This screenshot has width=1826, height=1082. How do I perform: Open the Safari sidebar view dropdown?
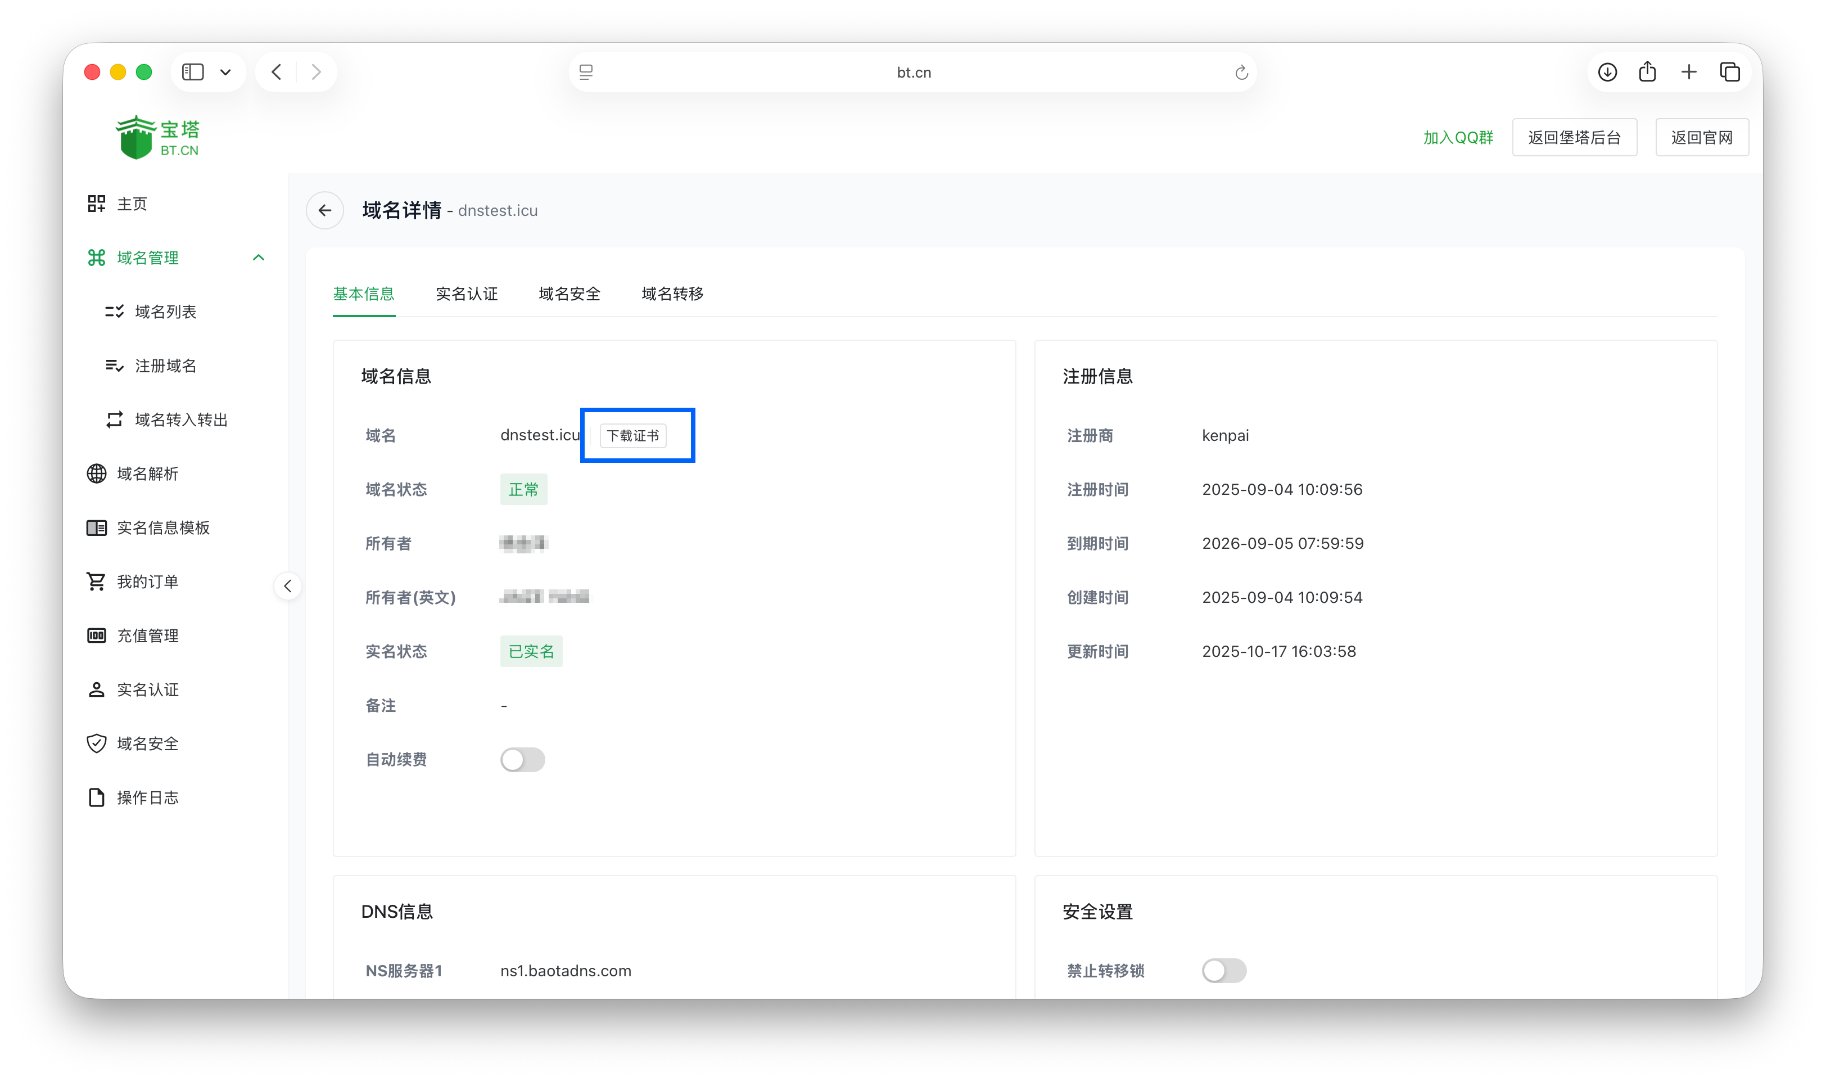pos(225,71)
